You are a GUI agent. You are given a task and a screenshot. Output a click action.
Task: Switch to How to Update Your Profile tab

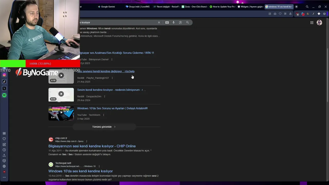222,7
